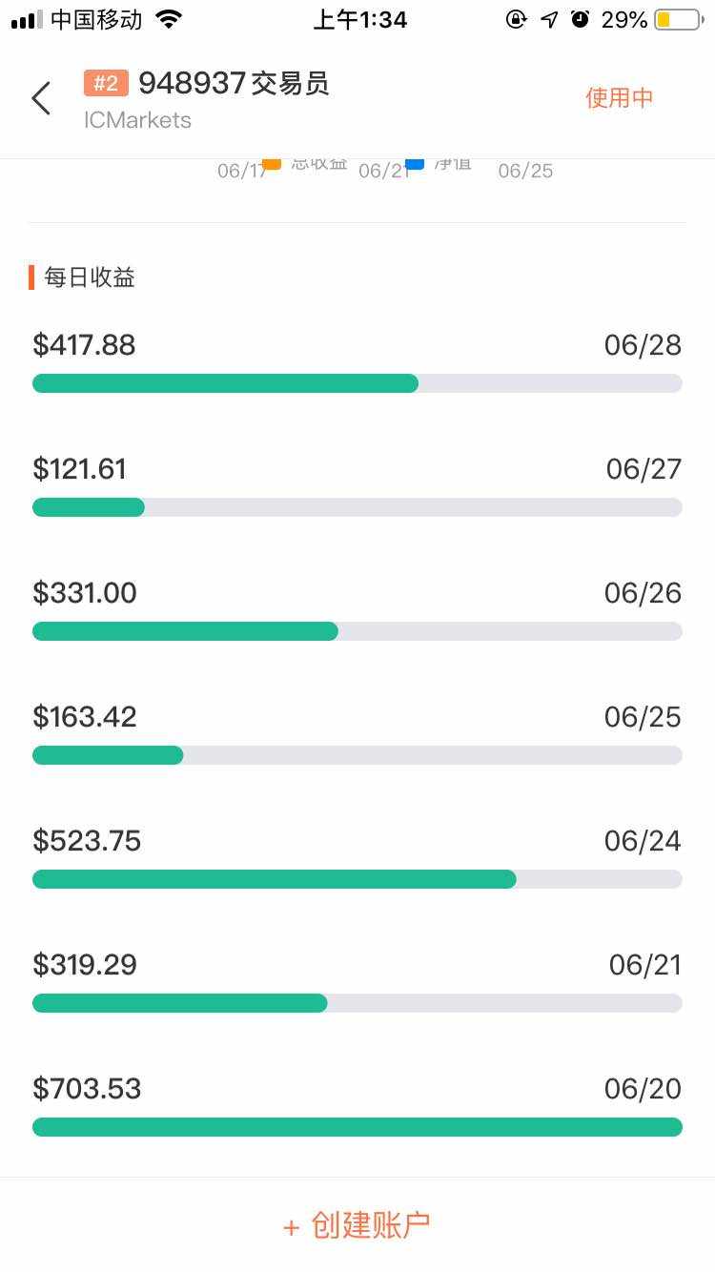Tap the 06/20 full green progress bar

pos(357,1127)
